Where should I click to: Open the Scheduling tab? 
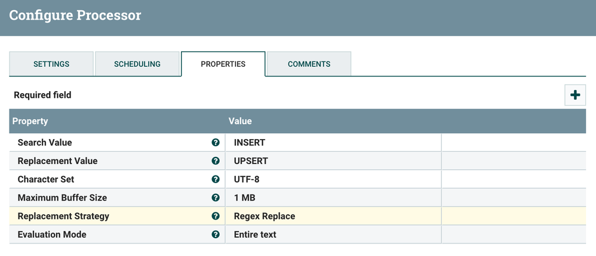click(137, 64)
